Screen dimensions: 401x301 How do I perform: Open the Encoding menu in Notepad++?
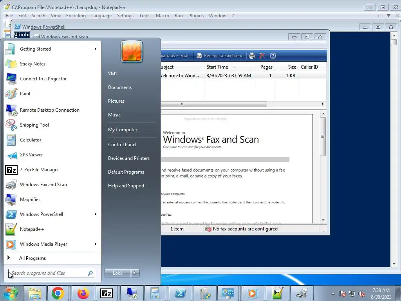click(76, 16)
